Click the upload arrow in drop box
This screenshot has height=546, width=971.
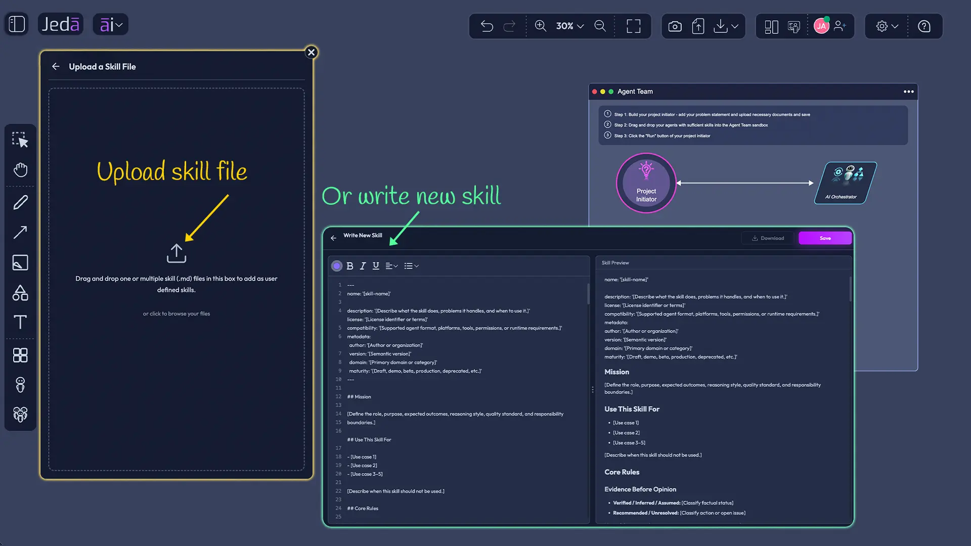(176, 253)
